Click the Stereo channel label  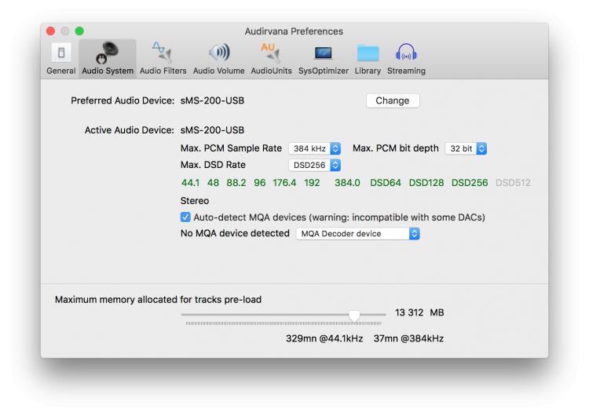click(195, 201)
